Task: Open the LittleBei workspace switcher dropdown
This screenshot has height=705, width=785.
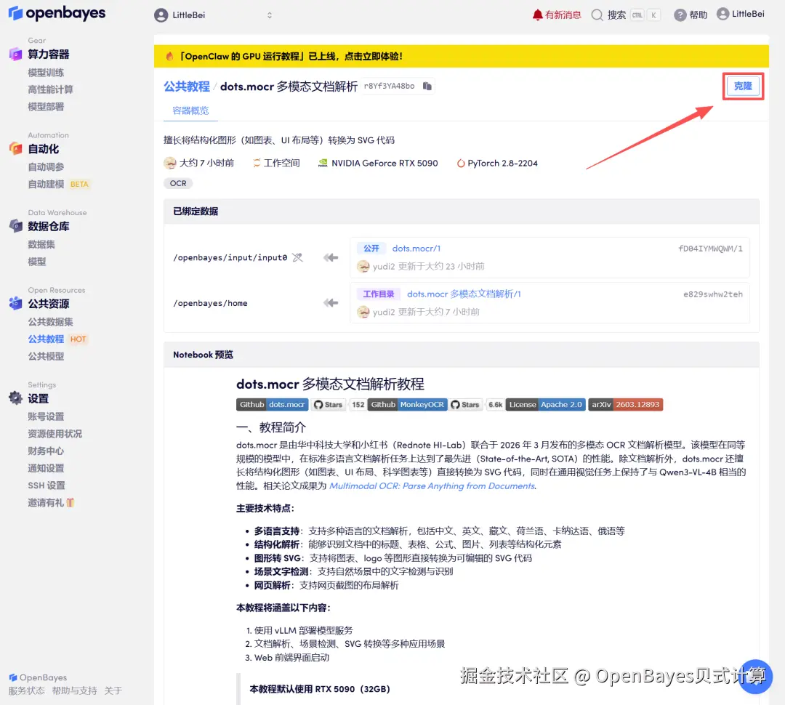Action: click(x=213, y=15)
